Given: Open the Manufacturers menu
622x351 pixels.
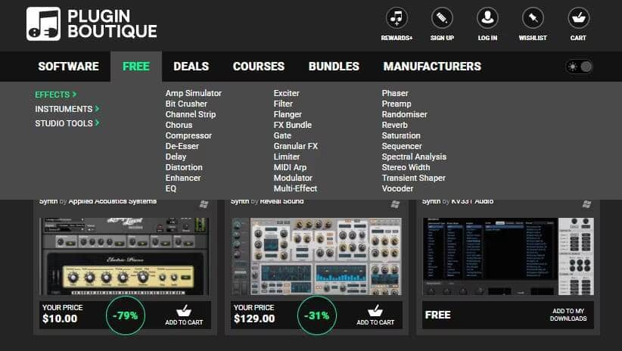Looking at the screenshot, I should pyautogui.click(x=432, y=67).
